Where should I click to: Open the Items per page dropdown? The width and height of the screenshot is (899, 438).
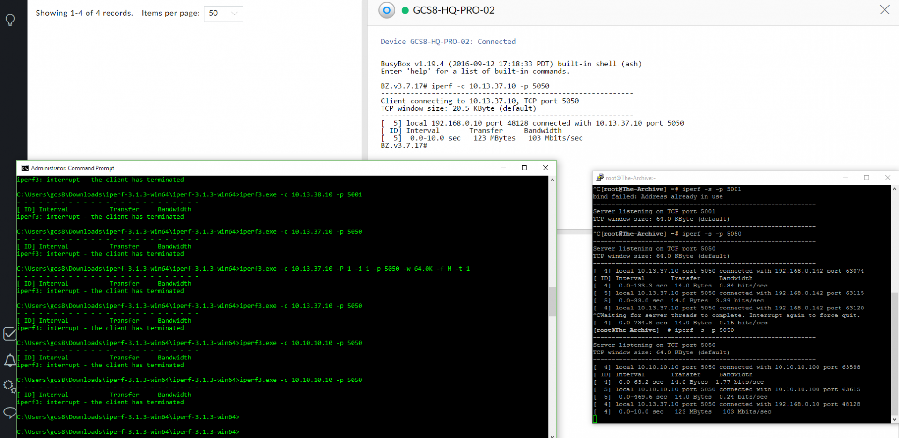(223, 14)
